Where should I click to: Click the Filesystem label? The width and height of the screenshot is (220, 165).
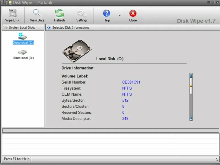pos(71,88)
